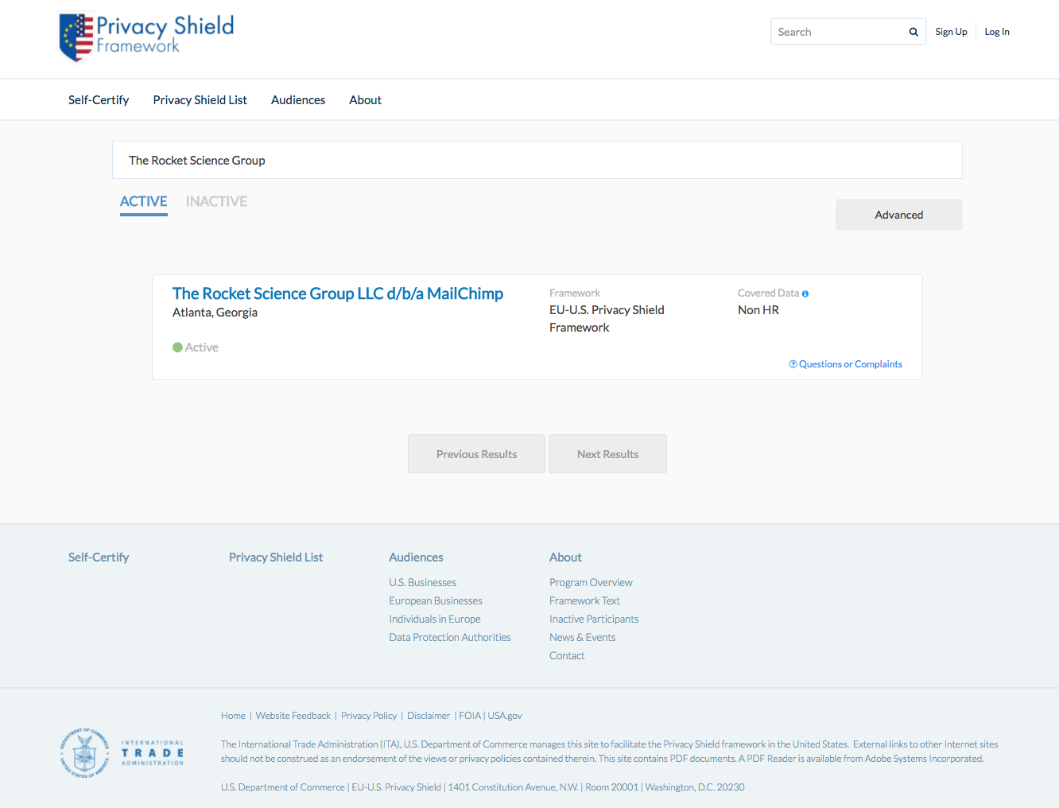Image resolution: width=1059 pixels, height=808 pixels.
Task: Click Website Feedback link
Action: coord(293,716)
